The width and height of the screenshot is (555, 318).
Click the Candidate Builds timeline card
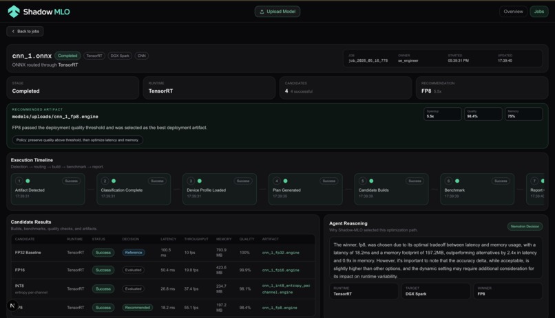coord(392,189)
